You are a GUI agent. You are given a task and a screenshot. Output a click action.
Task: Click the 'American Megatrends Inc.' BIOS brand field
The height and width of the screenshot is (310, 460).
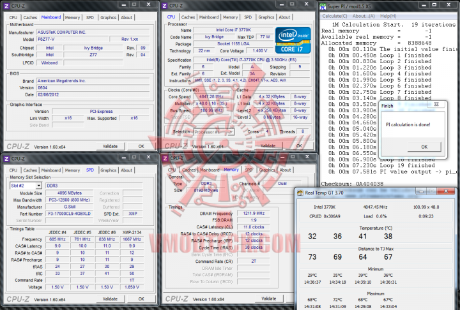click(93, 80)
